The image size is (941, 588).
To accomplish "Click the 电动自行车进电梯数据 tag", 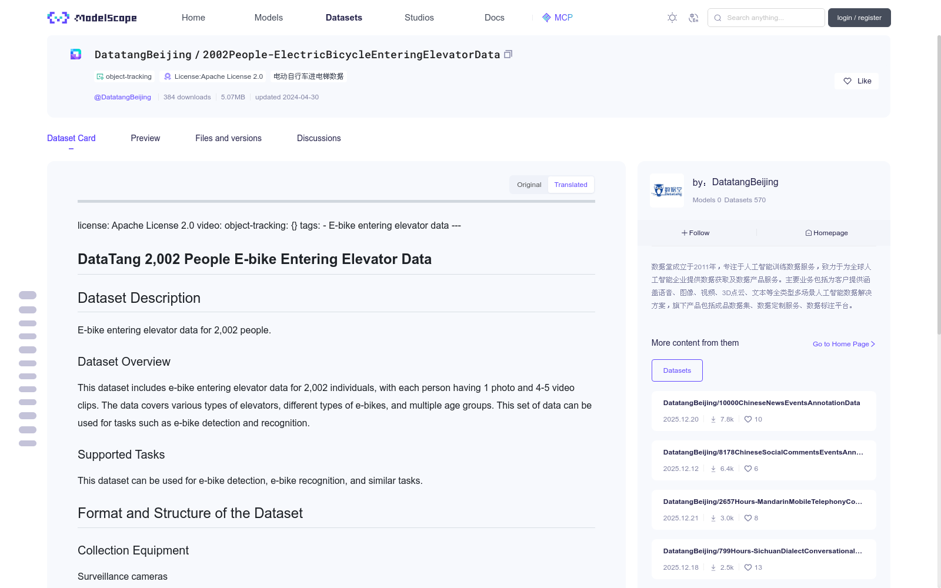I will 309,76.
